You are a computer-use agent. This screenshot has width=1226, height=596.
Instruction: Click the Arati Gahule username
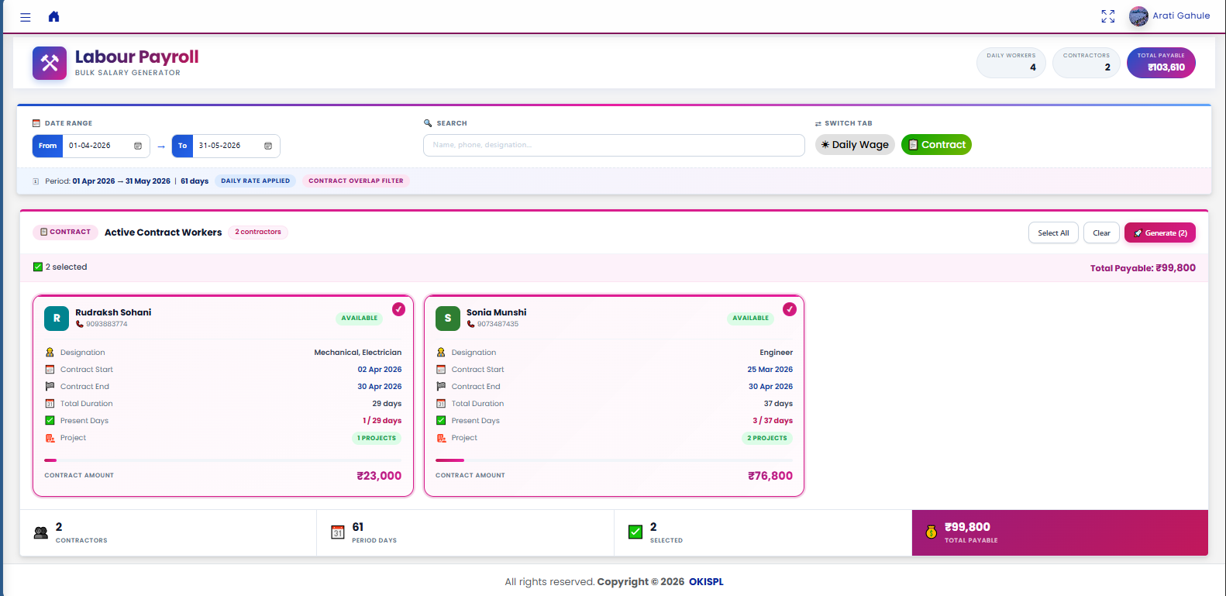pos(1181,16)
